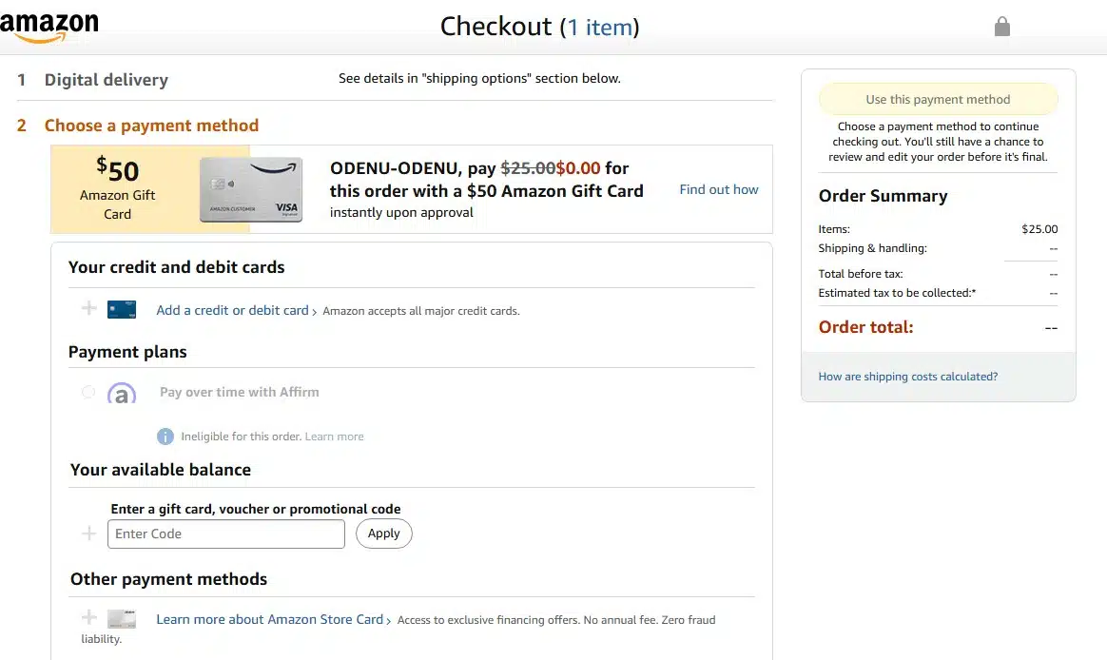Open Learn more about Affirm ineligibility
The height and width of the screenshot is (660, 1107).
point(334,437)
